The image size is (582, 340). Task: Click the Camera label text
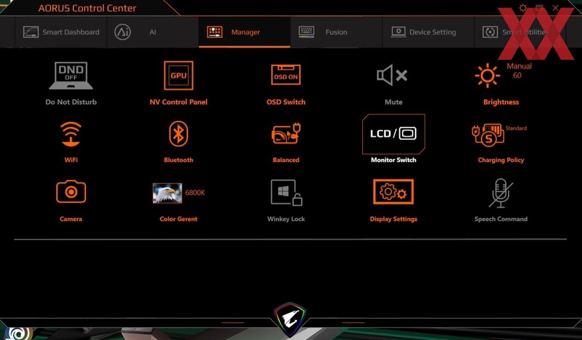click(71, 219)
